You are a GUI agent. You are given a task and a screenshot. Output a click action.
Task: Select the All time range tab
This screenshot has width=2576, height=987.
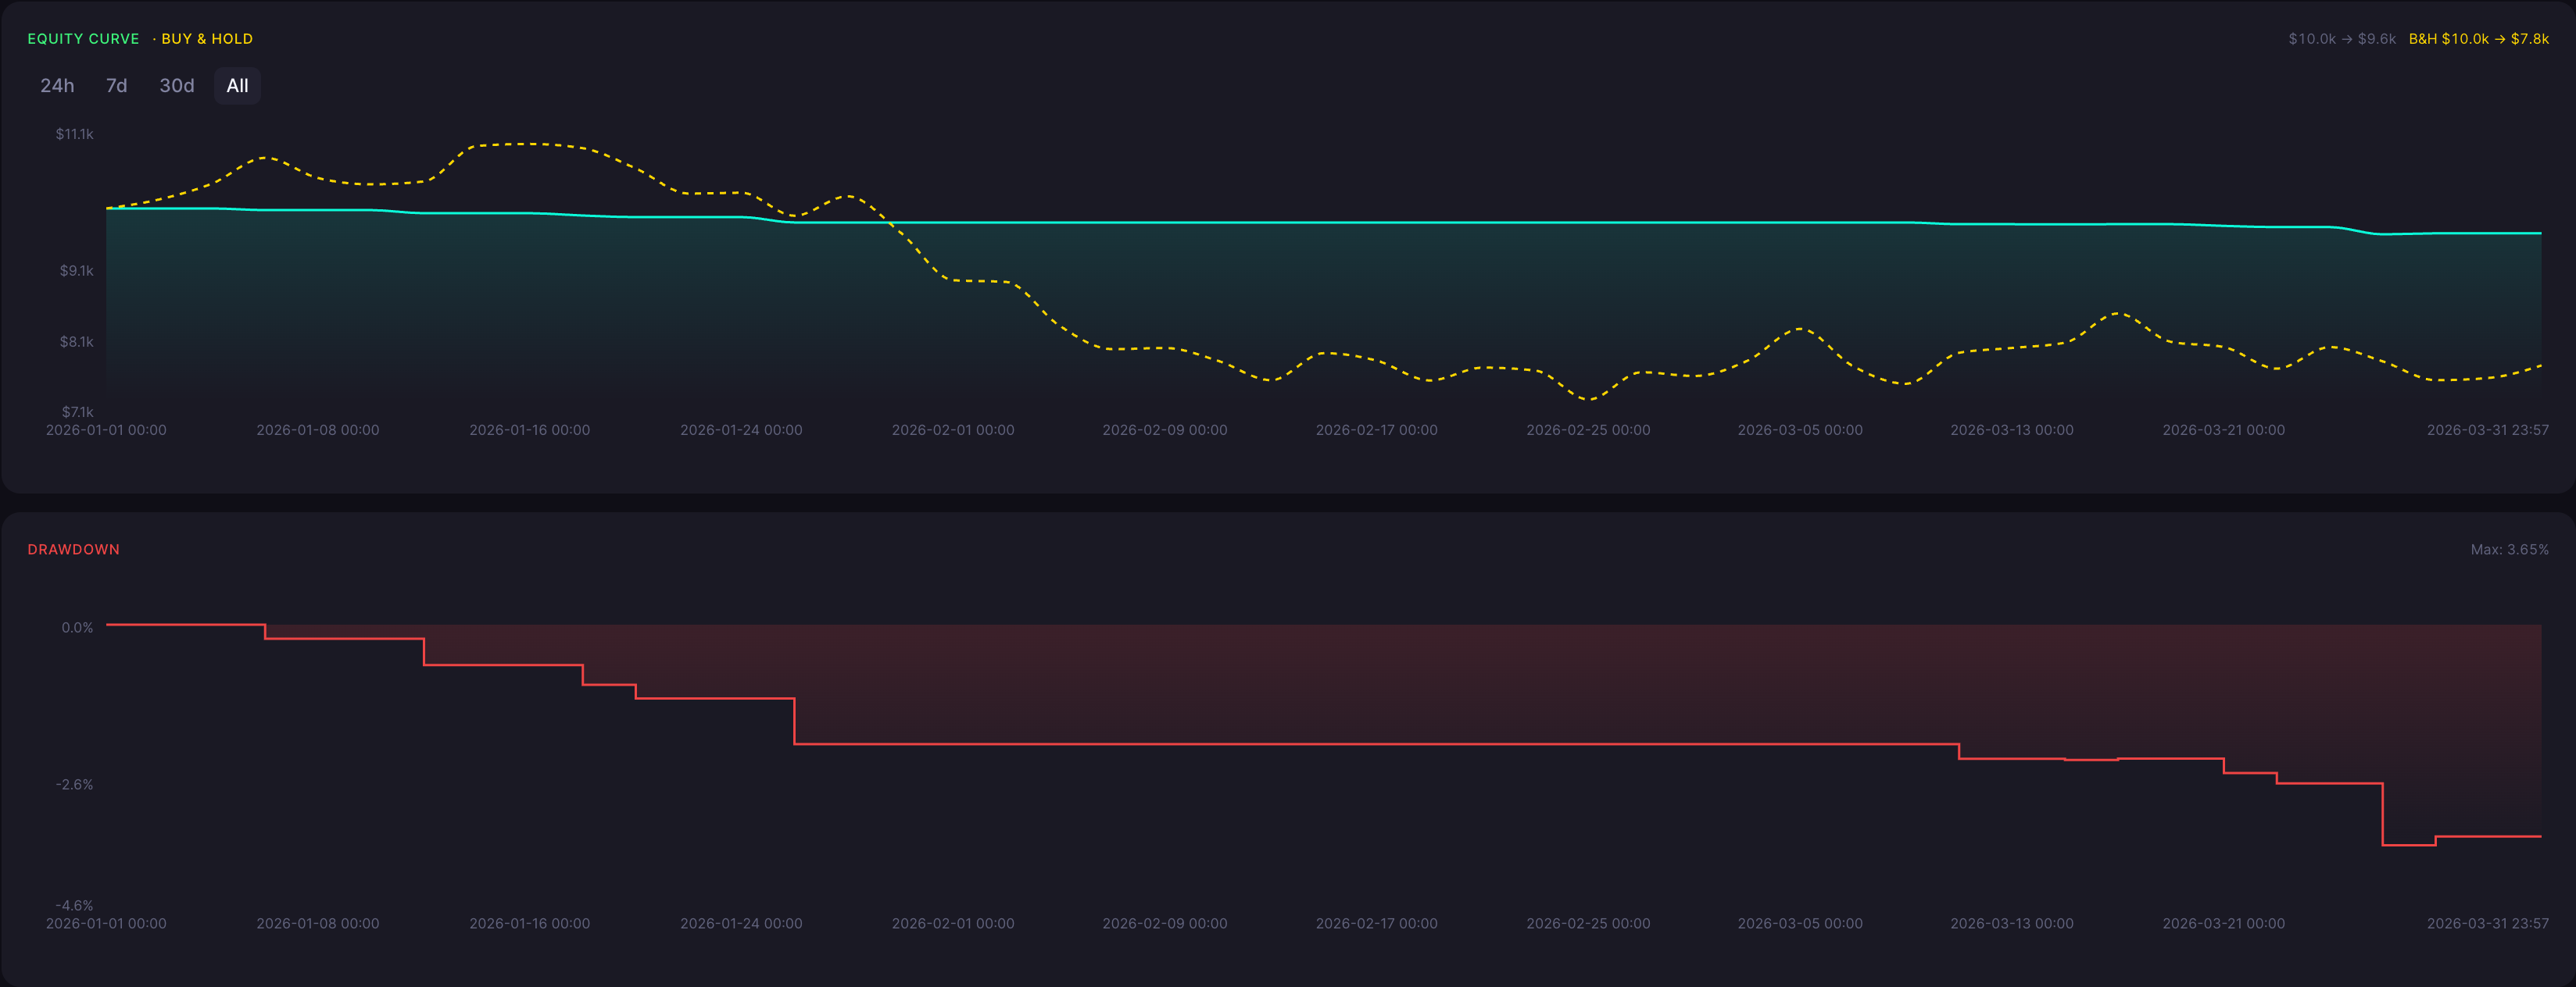coord(237,86)
